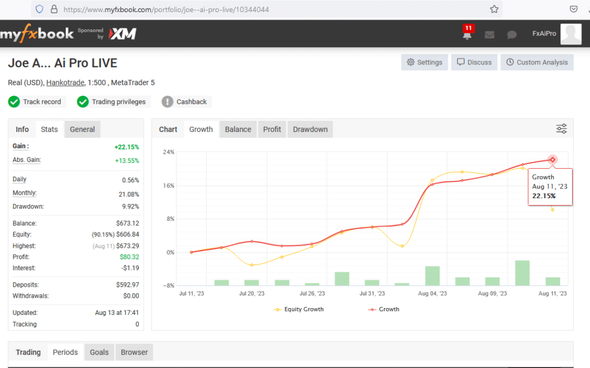Switch to the Profit chart tab
This screenshot has height=368, width=590.
272,130
